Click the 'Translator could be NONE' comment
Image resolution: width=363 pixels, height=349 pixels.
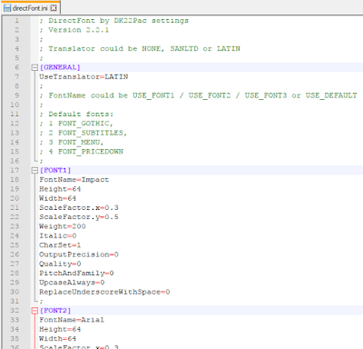140,49
